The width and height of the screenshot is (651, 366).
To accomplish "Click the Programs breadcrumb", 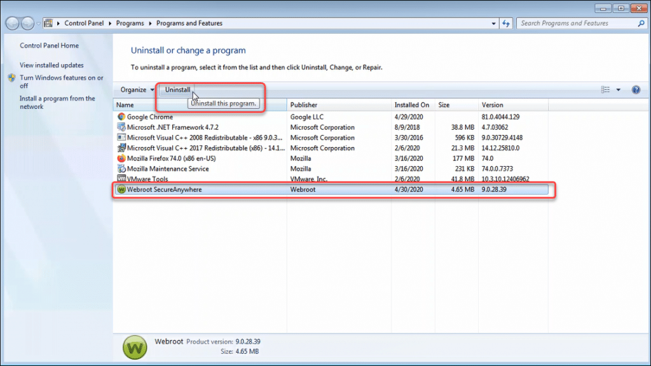I will tap(130, 24).
